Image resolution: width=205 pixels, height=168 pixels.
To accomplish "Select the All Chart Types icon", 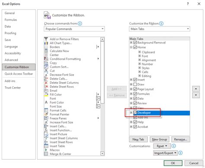I will pos(46,43).
